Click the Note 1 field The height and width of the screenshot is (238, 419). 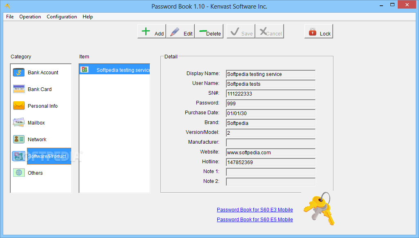click(x=270, y=172)
